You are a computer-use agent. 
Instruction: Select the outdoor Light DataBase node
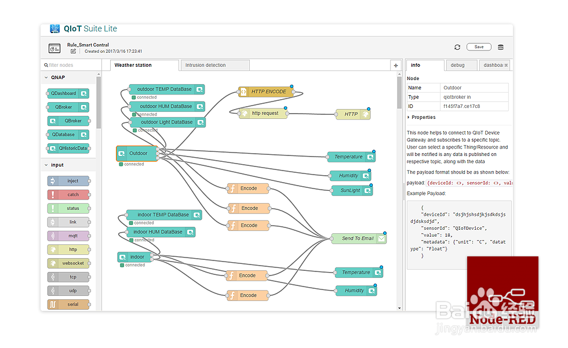coord(168,122)
